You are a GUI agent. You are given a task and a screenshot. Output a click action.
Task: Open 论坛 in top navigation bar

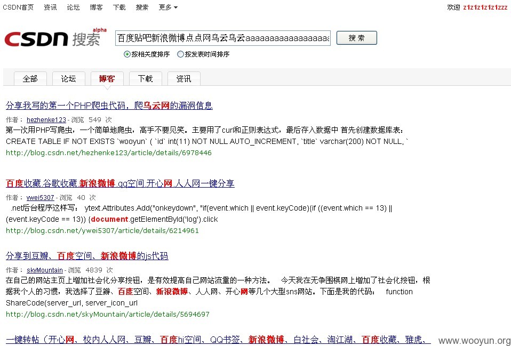pos(73,7)
